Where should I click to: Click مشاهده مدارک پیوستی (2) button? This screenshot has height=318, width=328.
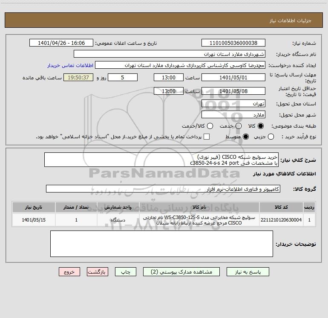coord(181,272)
